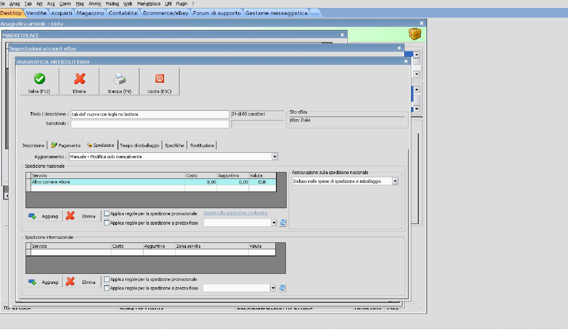Click the EUR currency cell
The image size is (568, 329).
click(262, 182)
